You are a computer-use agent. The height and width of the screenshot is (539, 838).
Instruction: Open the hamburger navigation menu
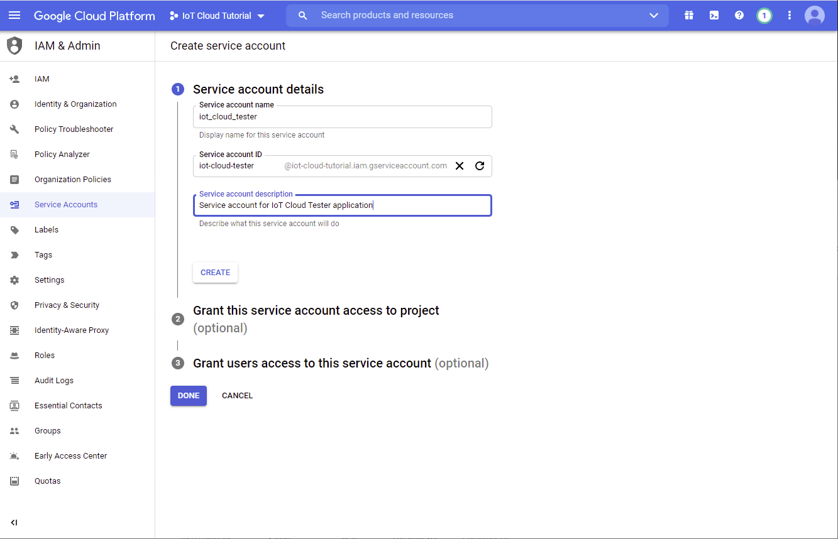[14, 15]
